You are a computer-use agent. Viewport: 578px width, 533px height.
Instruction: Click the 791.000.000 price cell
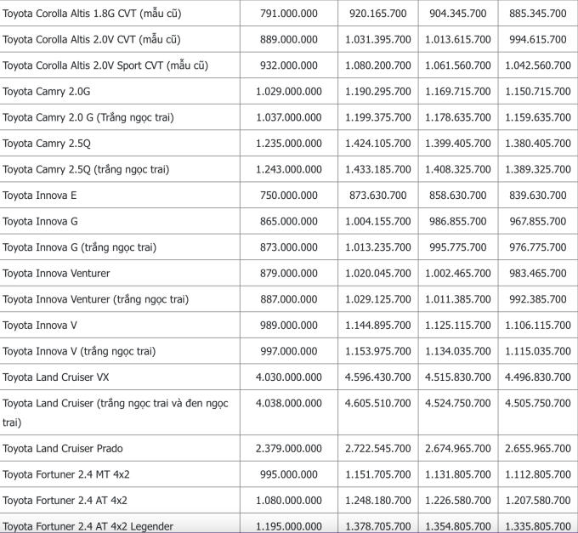pos(290,13)
